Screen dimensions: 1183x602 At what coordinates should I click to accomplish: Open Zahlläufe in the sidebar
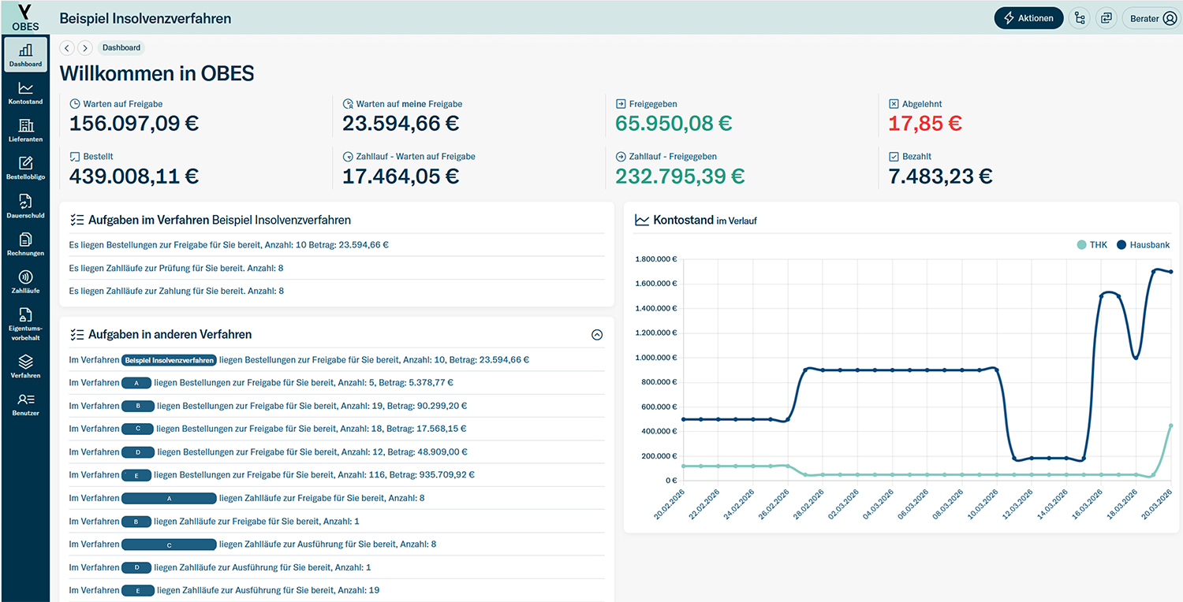(25, 282)
